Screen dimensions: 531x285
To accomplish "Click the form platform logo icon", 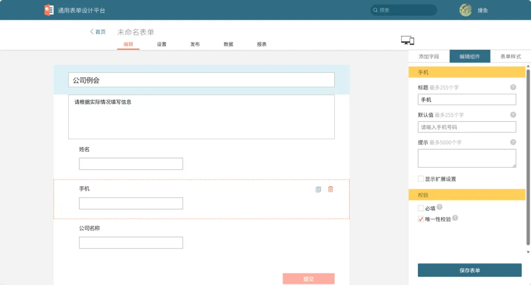I will pyautogui.click(x=49, y=10).
